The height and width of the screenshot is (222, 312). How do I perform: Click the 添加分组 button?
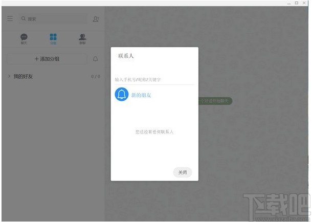[x=47, y=59]
